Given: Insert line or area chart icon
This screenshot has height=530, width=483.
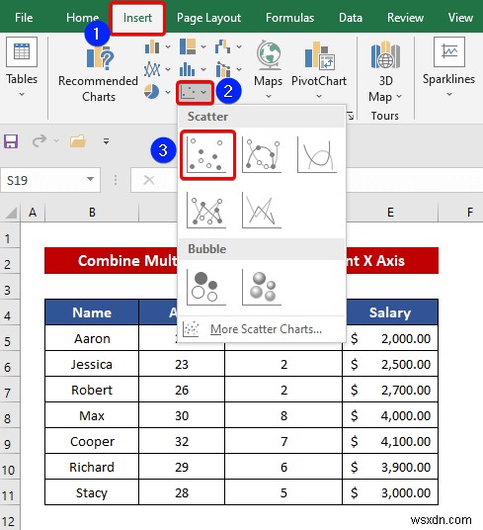Looking at the screenshot, I should (x=152, y=69).
